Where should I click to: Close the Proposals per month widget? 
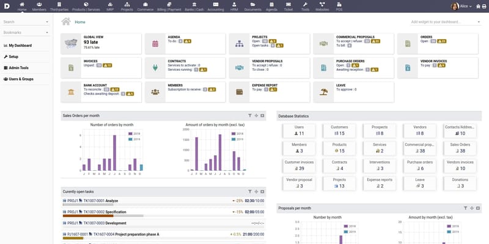point(478,208)
